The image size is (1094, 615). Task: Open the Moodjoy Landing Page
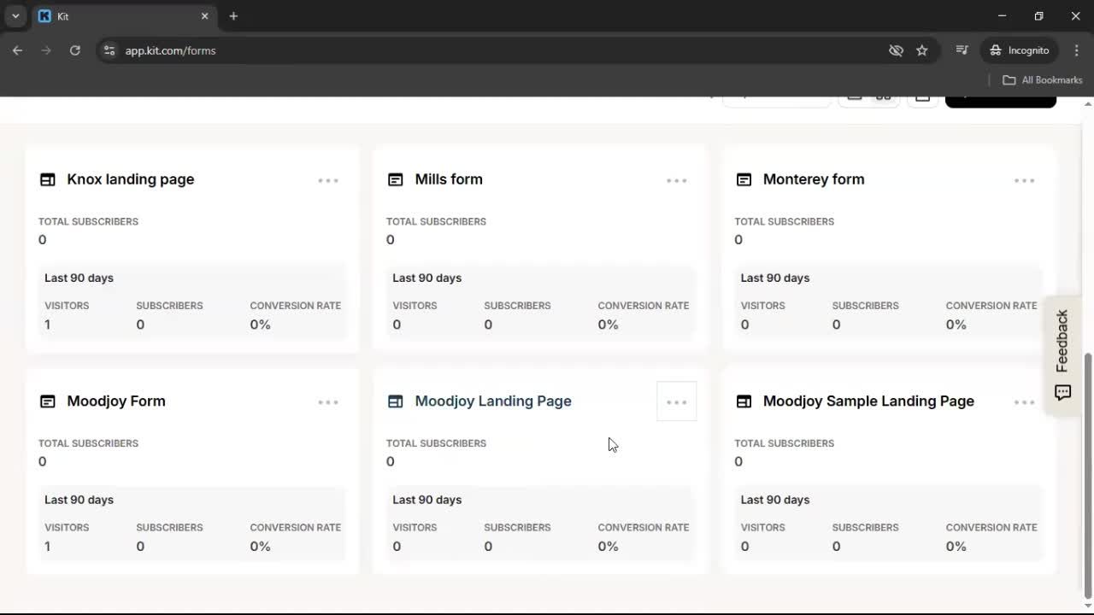coord(492,401)
